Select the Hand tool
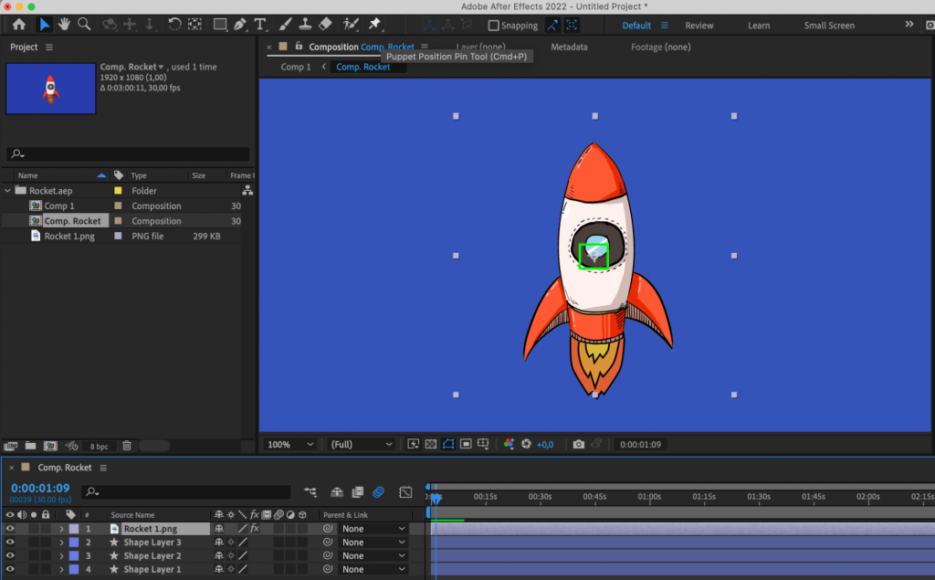Image resolution: width=935 pixels, height=580 pixels. point(62,25)
